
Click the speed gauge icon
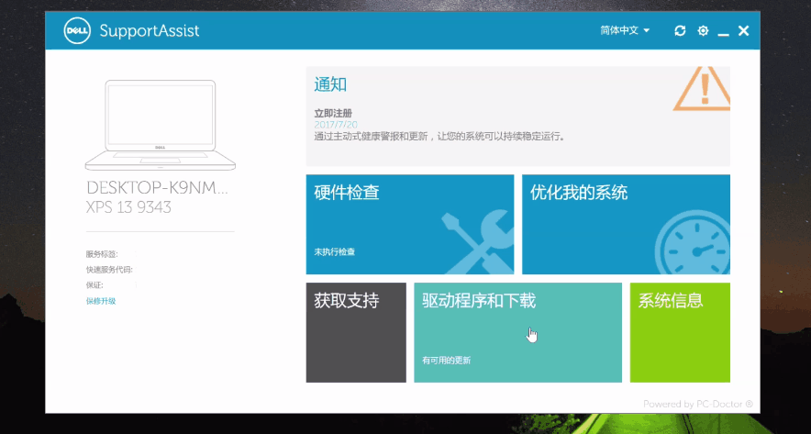(693, 242)
